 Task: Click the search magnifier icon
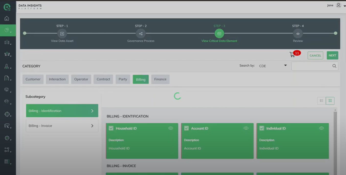pos(334,66)
